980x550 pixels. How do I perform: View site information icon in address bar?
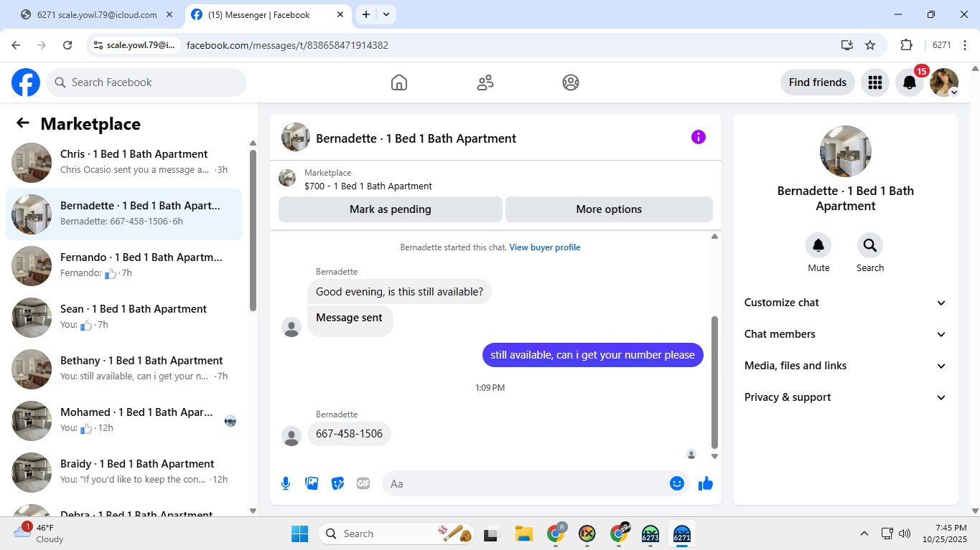click(99, 45)
